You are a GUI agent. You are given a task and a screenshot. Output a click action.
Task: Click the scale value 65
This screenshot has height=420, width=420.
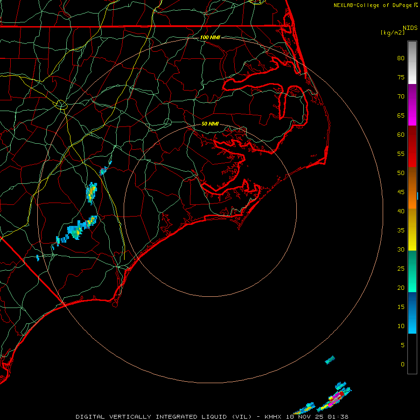(x=401, y=116)
